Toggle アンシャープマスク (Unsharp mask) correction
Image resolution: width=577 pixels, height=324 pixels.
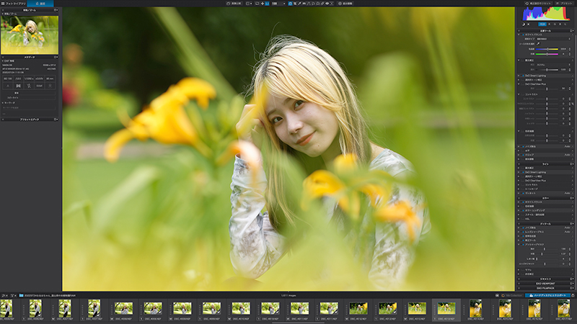pos(523,244)
